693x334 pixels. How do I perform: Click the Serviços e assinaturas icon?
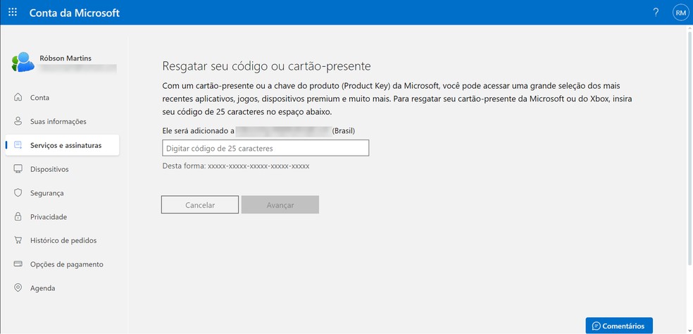18,145
